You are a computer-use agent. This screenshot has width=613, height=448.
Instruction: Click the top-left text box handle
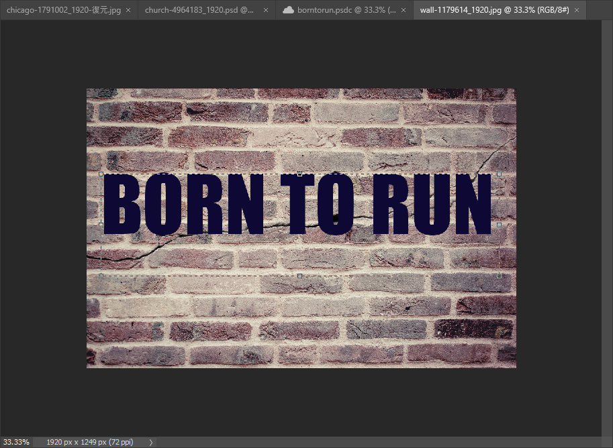[101, 174]
